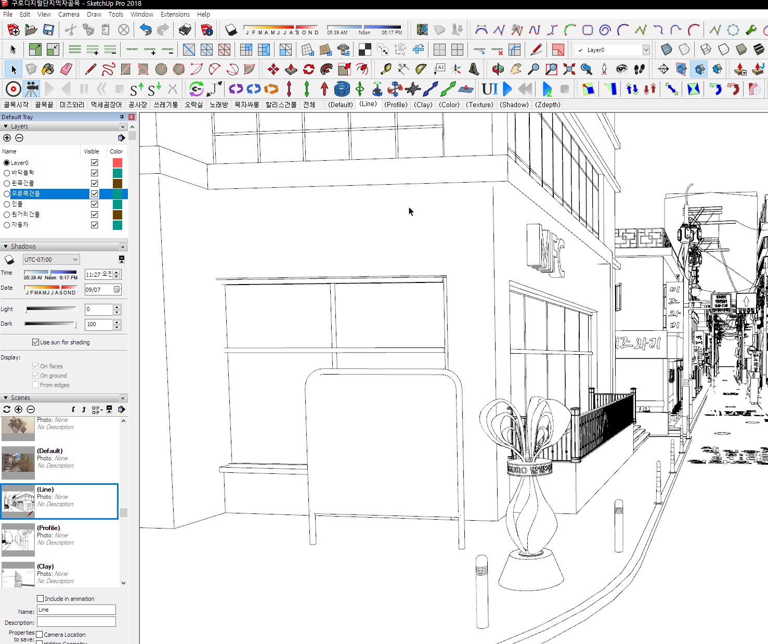768x644 pixels.
Task: Click the Light slider in Shadows
Action: point(51,309)
